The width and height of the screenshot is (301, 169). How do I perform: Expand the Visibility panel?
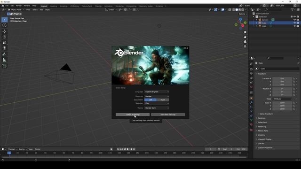pyautogui.click(x=261, y=135)
